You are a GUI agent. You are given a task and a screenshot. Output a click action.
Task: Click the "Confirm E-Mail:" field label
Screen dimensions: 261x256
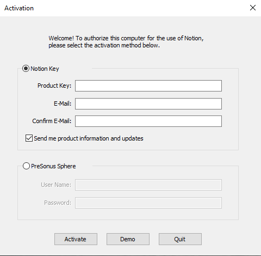tap(52, 121)
